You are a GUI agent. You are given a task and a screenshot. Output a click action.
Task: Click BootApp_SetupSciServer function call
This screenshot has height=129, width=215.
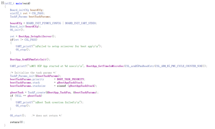35,36
